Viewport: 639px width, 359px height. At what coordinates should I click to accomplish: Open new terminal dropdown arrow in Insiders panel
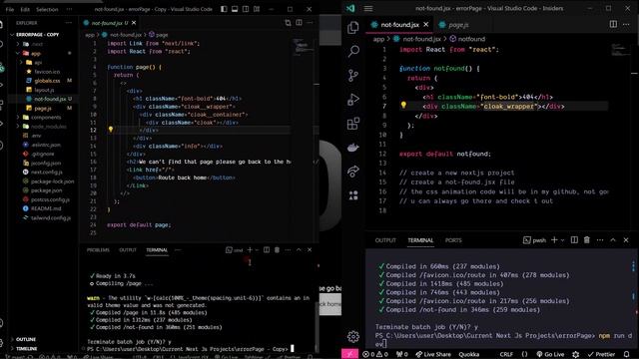point(562,240)
